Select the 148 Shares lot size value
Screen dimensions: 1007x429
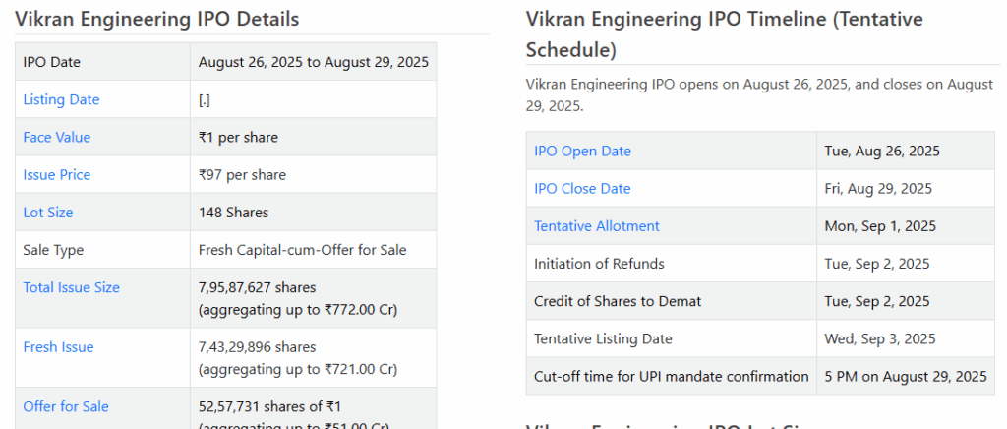[x=233, y=212]
